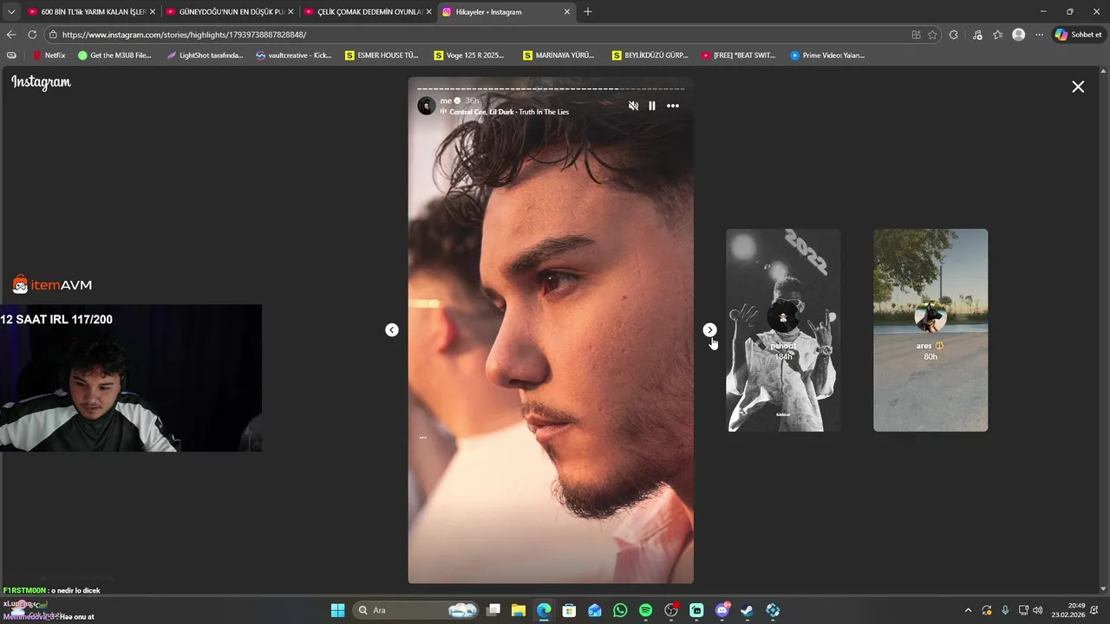The image size is (1110, 624).
Task: Open Microsoft Edge from the taskbar
Action: pos(544,610)
